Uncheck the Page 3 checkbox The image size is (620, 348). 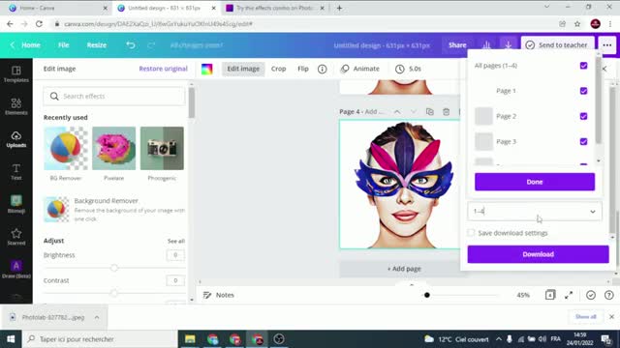click(x=583, y=141)
